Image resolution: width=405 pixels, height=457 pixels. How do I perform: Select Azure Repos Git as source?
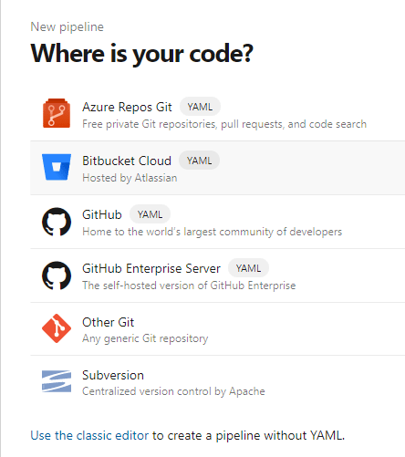[127, 107]
